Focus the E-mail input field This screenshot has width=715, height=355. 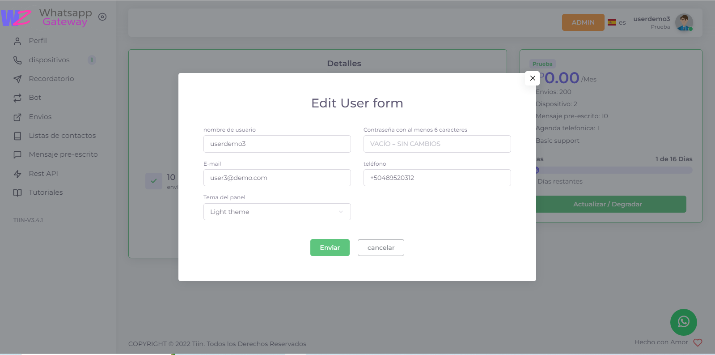(277, 178)
